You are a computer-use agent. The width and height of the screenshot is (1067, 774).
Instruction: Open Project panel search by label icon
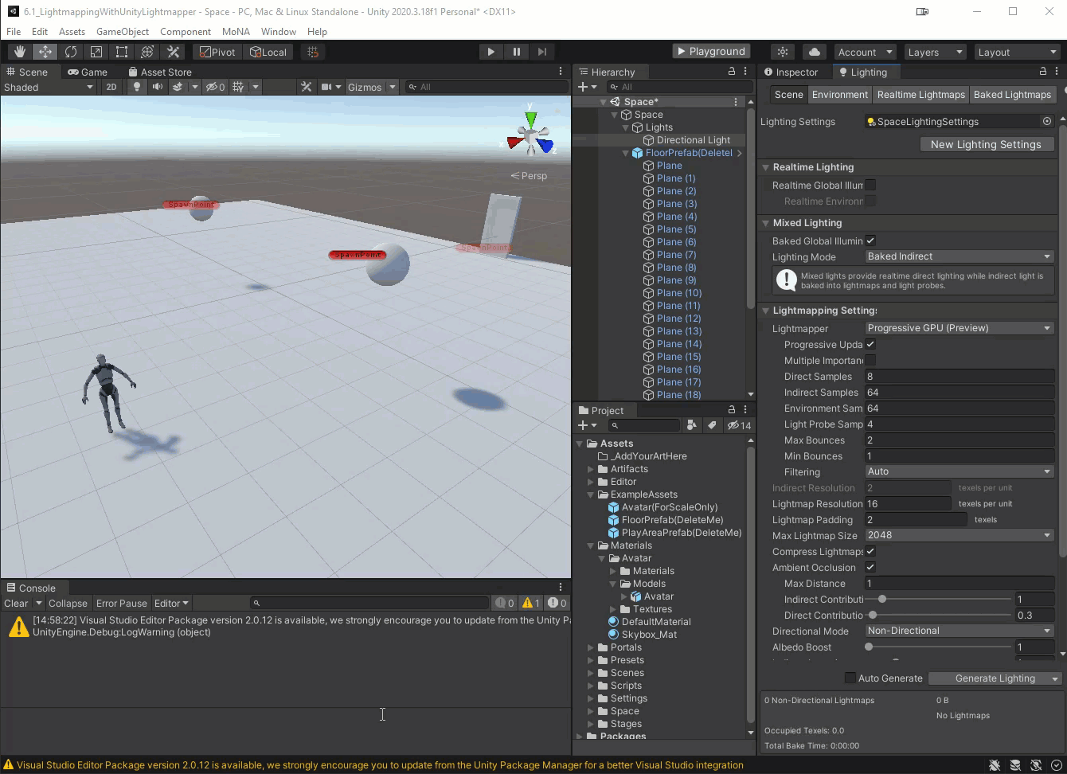point(713,425)
